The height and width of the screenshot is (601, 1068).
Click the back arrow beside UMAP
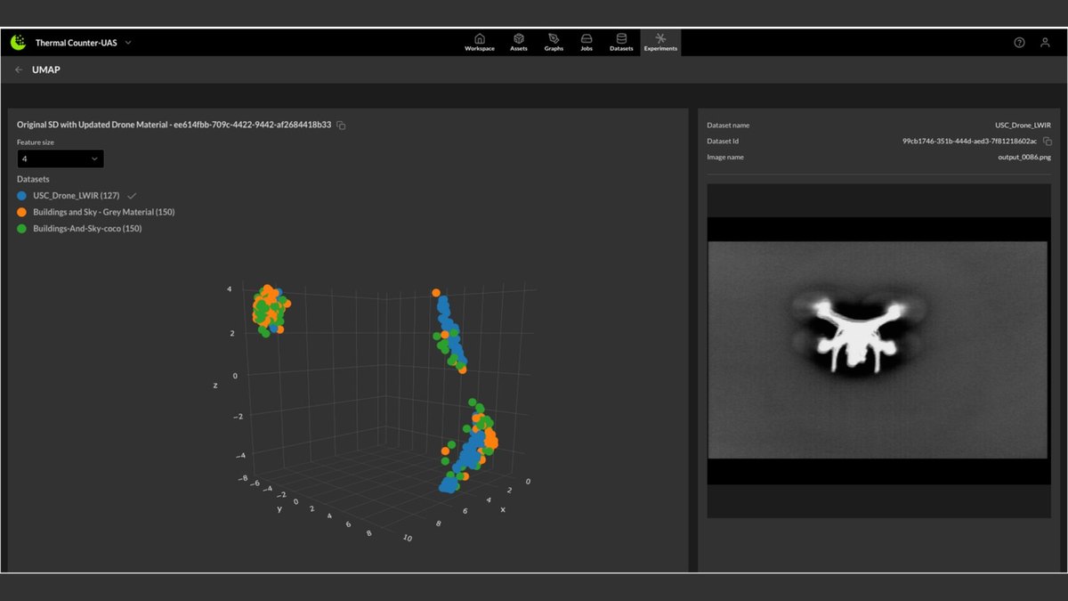click(19, 69)
